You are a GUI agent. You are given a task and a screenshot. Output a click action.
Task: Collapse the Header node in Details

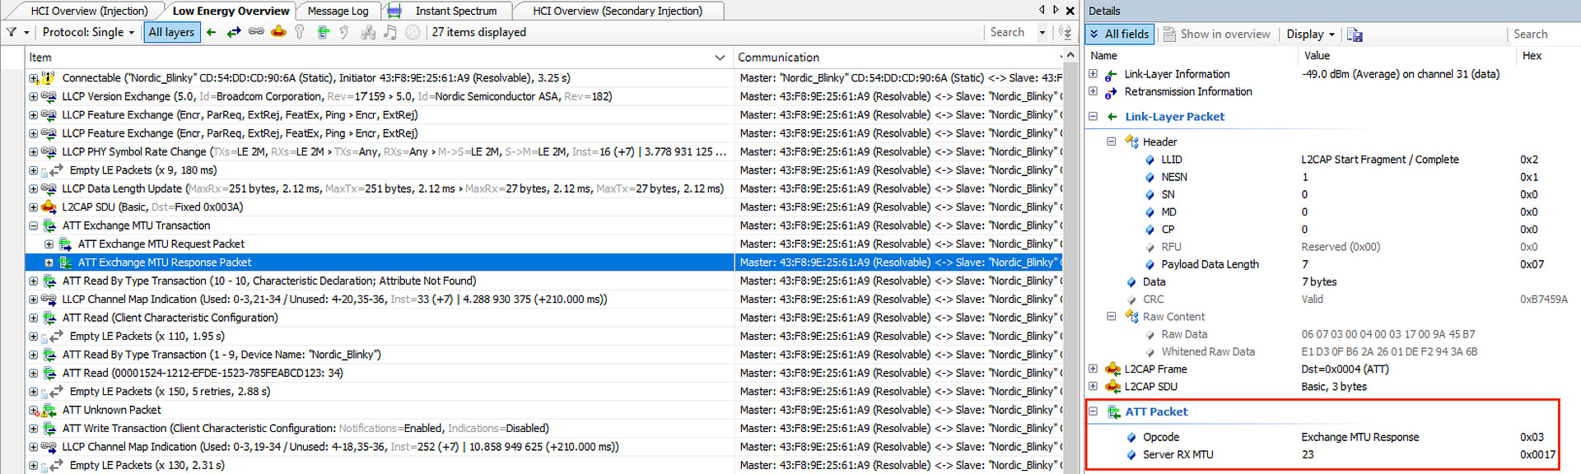[1112, 142]
